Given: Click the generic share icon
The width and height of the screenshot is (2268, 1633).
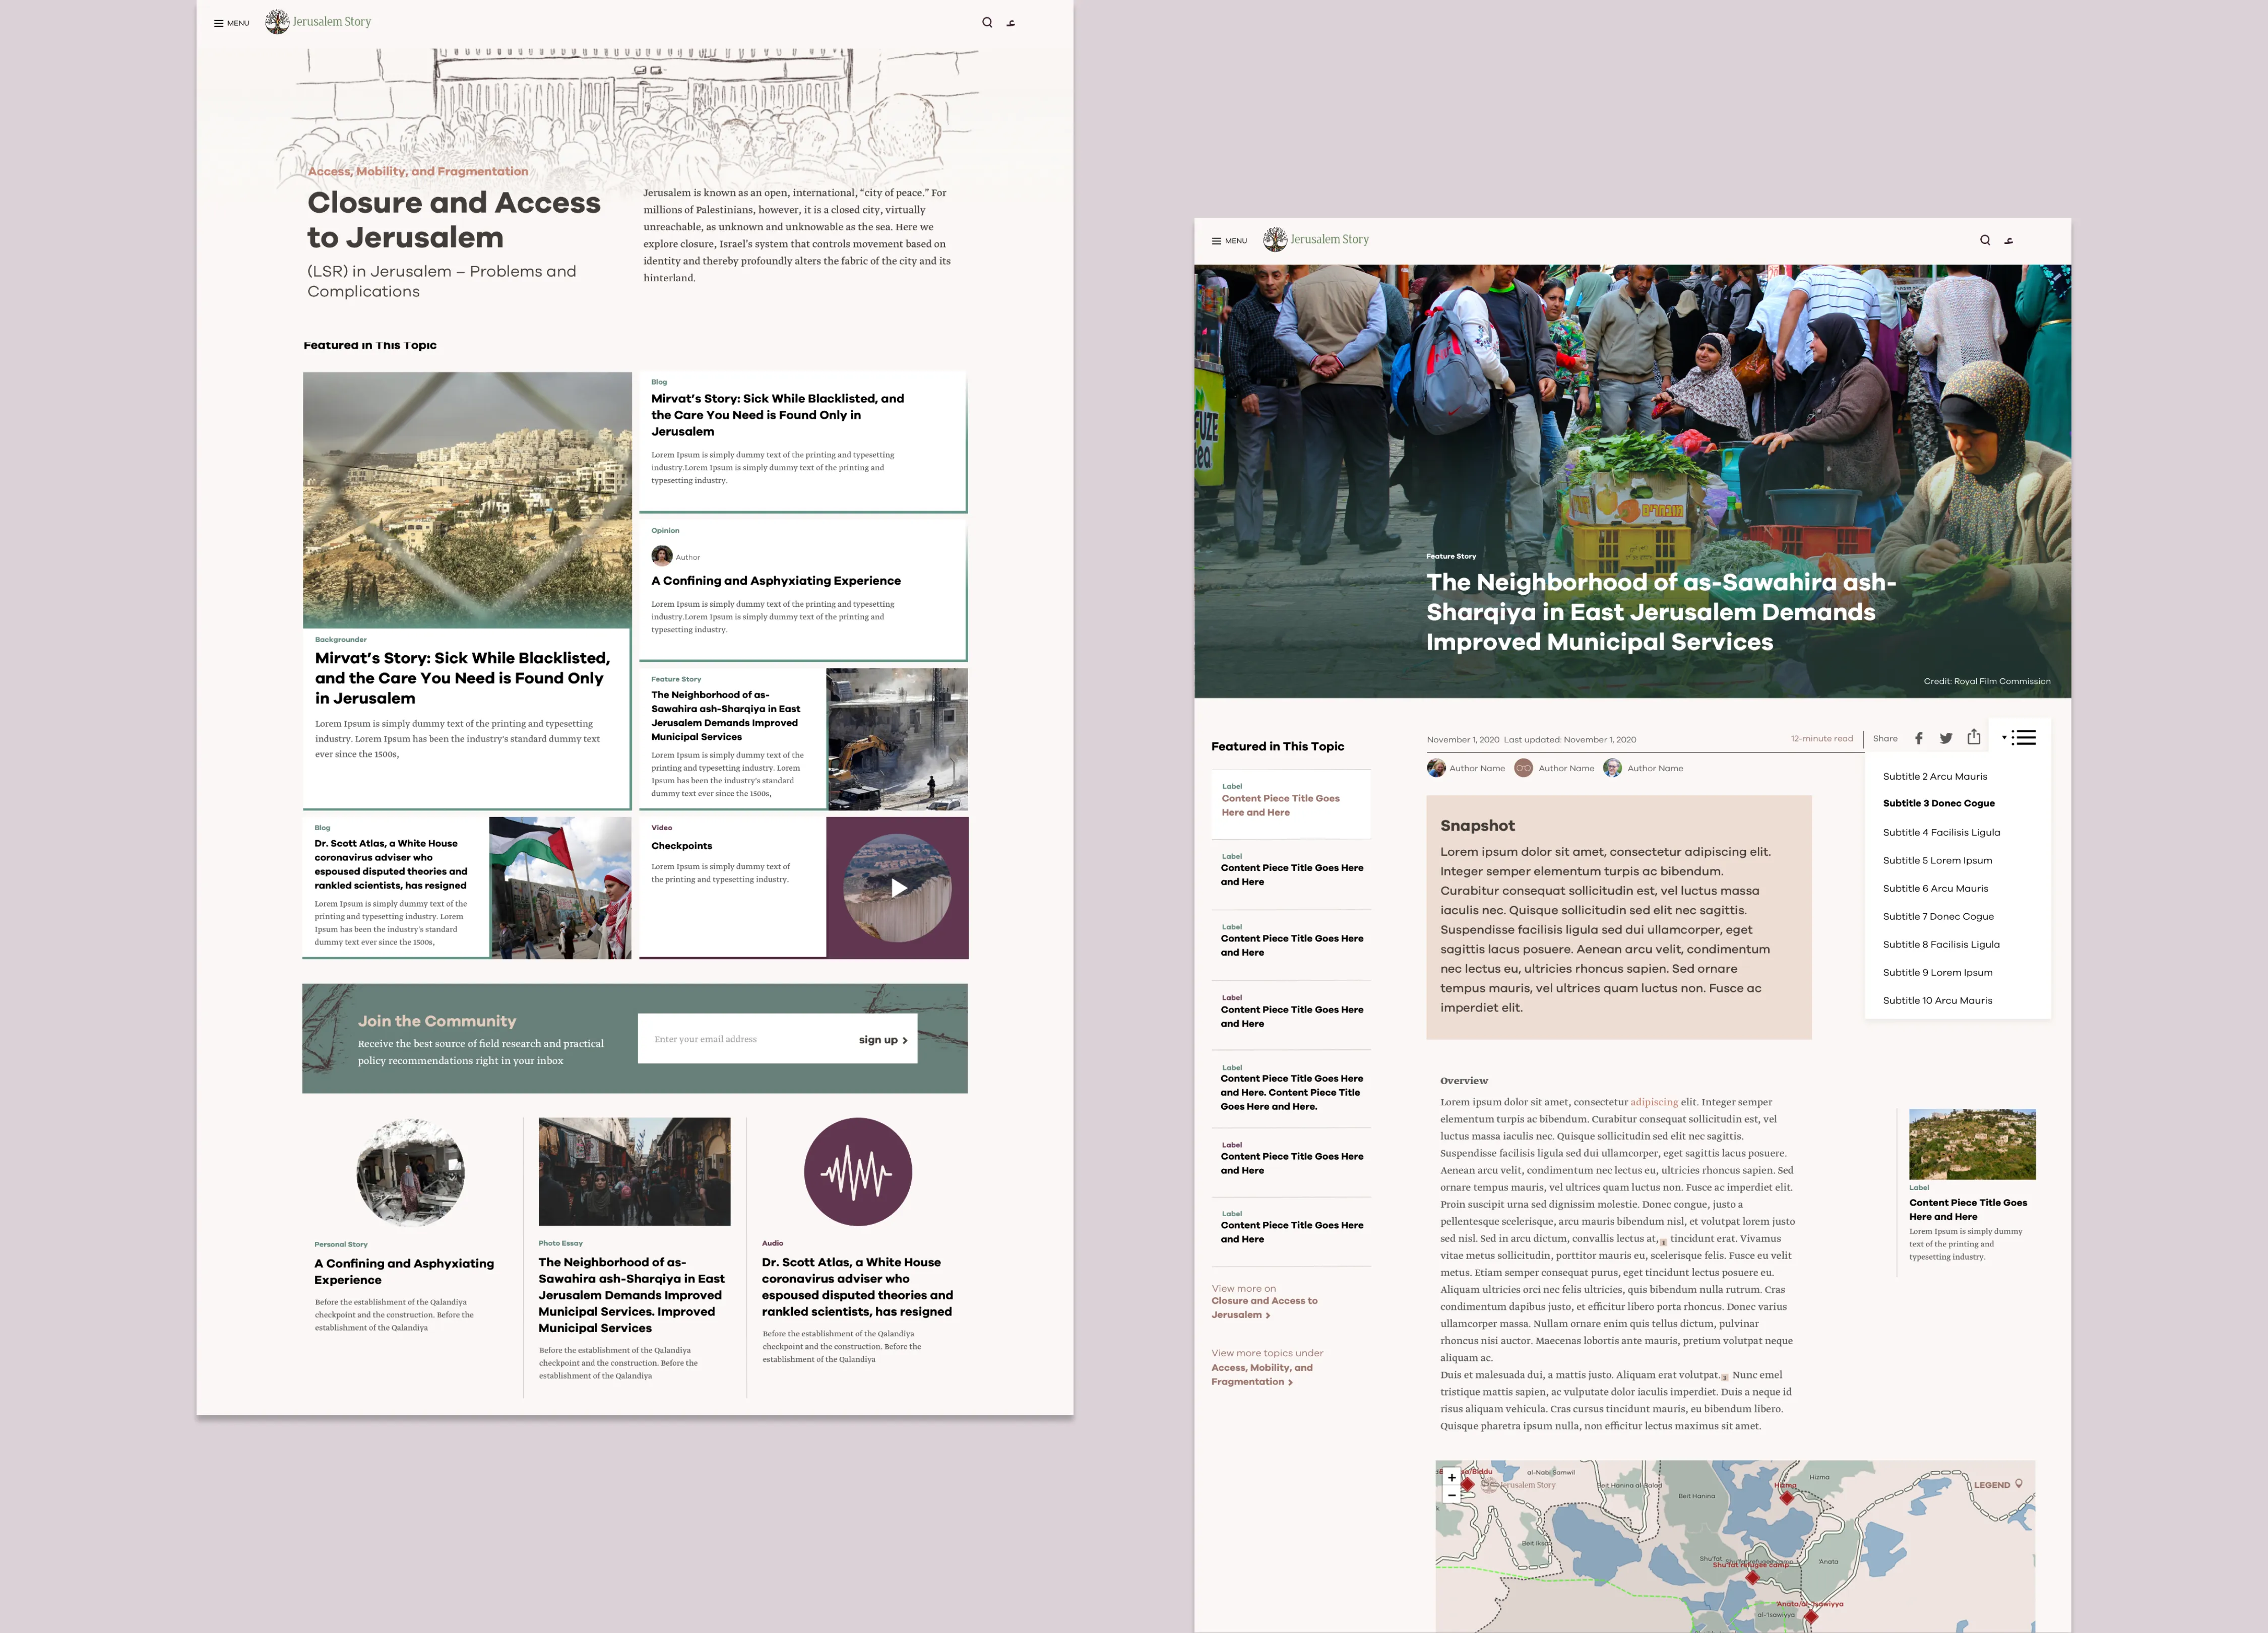Looking at the screenshot, I should pos(1974,737).
